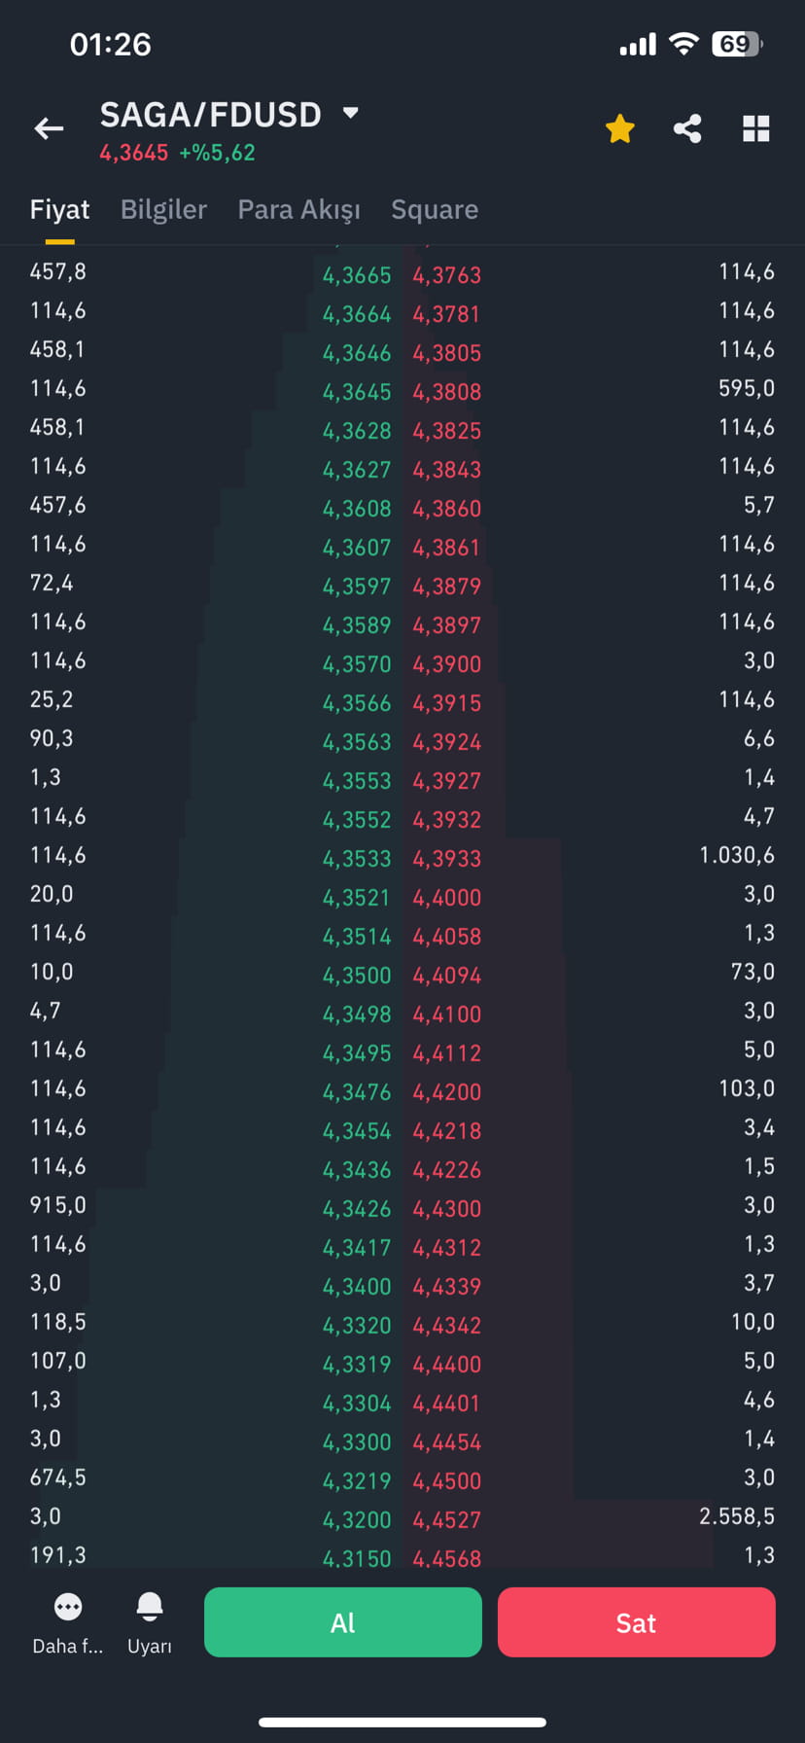Select bid price 4,3665 in the order book
The height and width of the screenshot is (1743, 805).
tap(358, 275)
